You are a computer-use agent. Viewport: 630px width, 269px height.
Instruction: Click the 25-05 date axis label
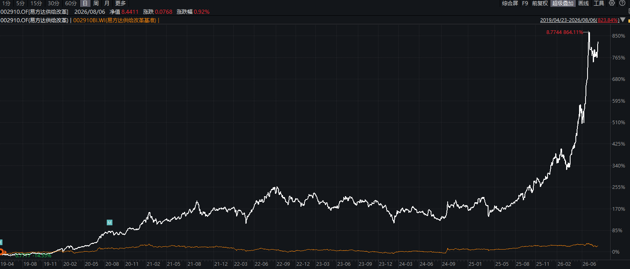[502, 264]
